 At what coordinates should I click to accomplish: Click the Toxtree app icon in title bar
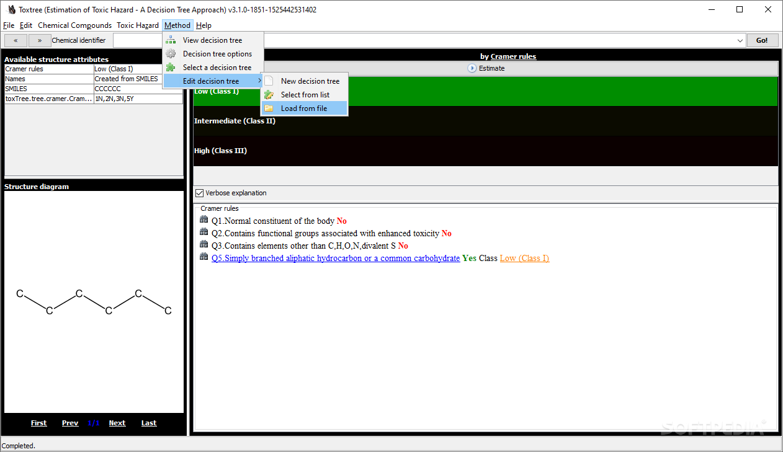point(11,9)
